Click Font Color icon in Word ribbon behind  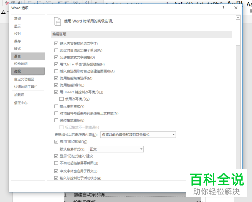tap(3, 12)
